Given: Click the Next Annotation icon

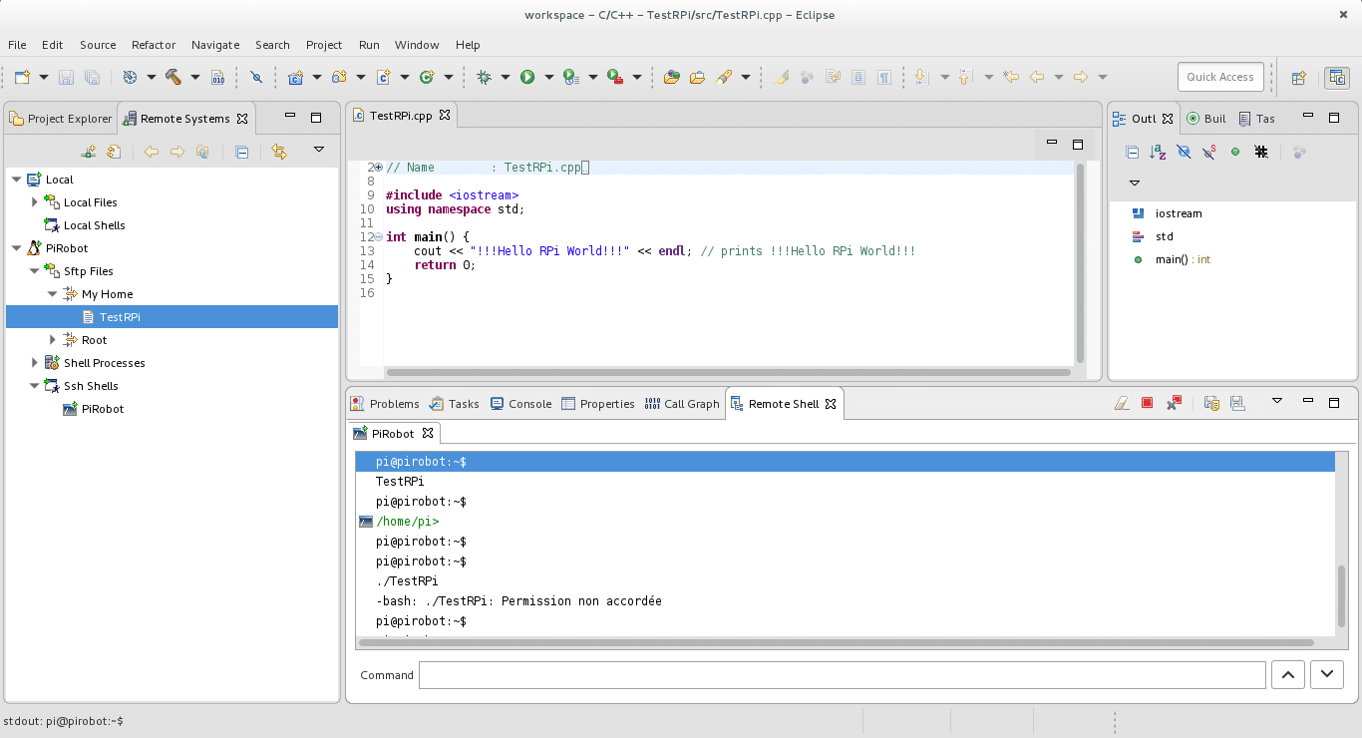Looking at the screenshot, I should tap(921, 77).
